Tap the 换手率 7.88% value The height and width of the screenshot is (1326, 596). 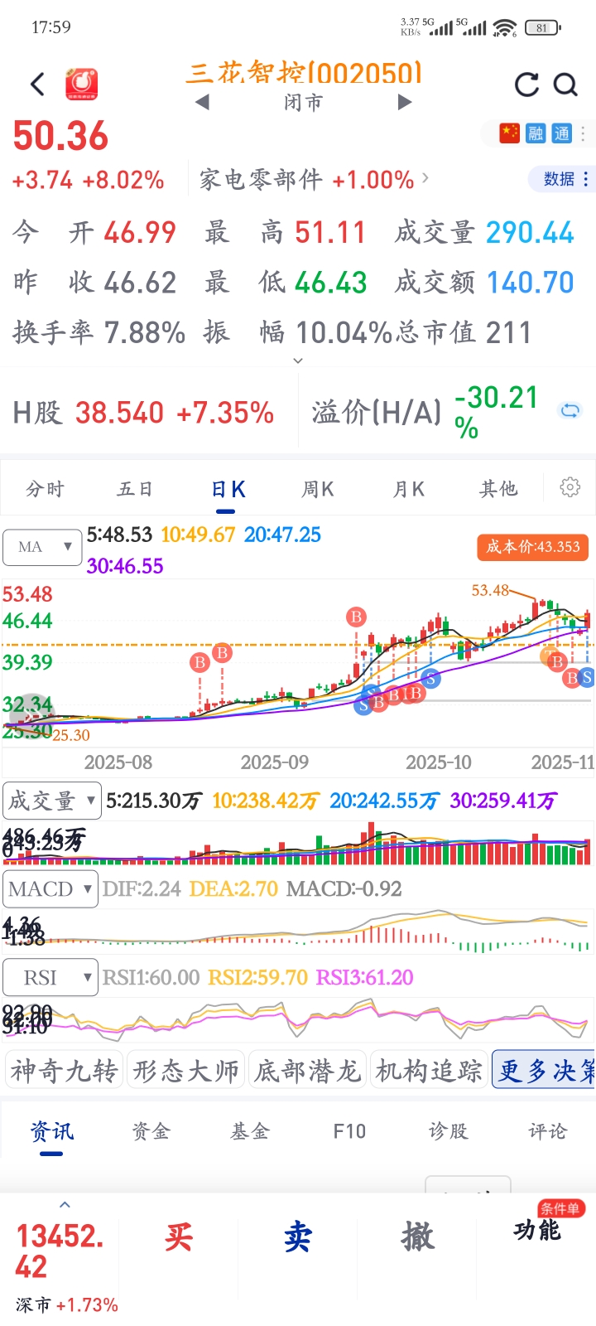coord(99,333)
